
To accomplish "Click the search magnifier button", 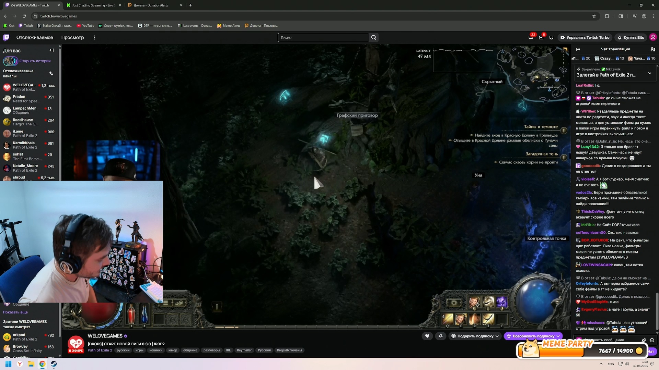I will click(374, 38).
